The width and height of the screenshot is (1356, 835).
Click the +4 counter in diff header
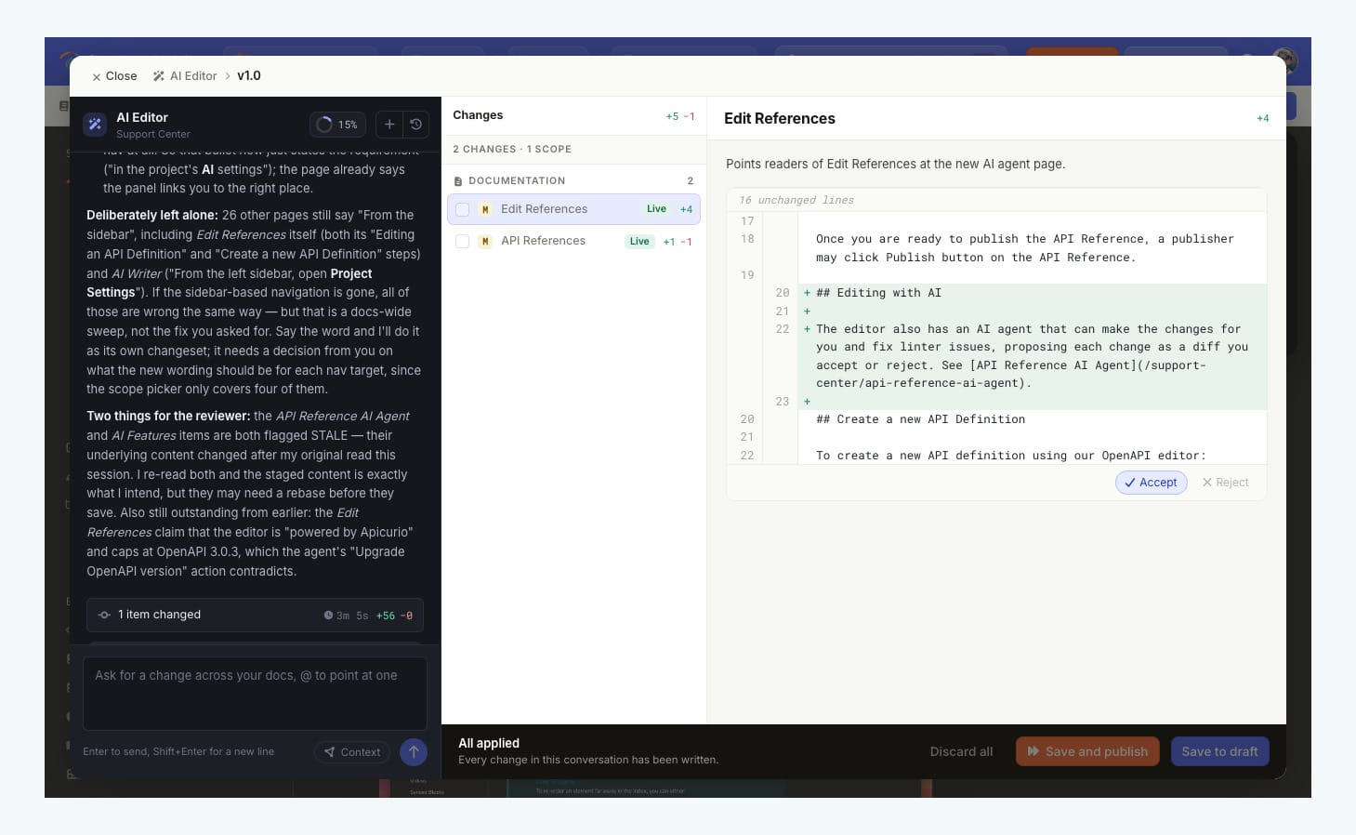[1262, 118]
